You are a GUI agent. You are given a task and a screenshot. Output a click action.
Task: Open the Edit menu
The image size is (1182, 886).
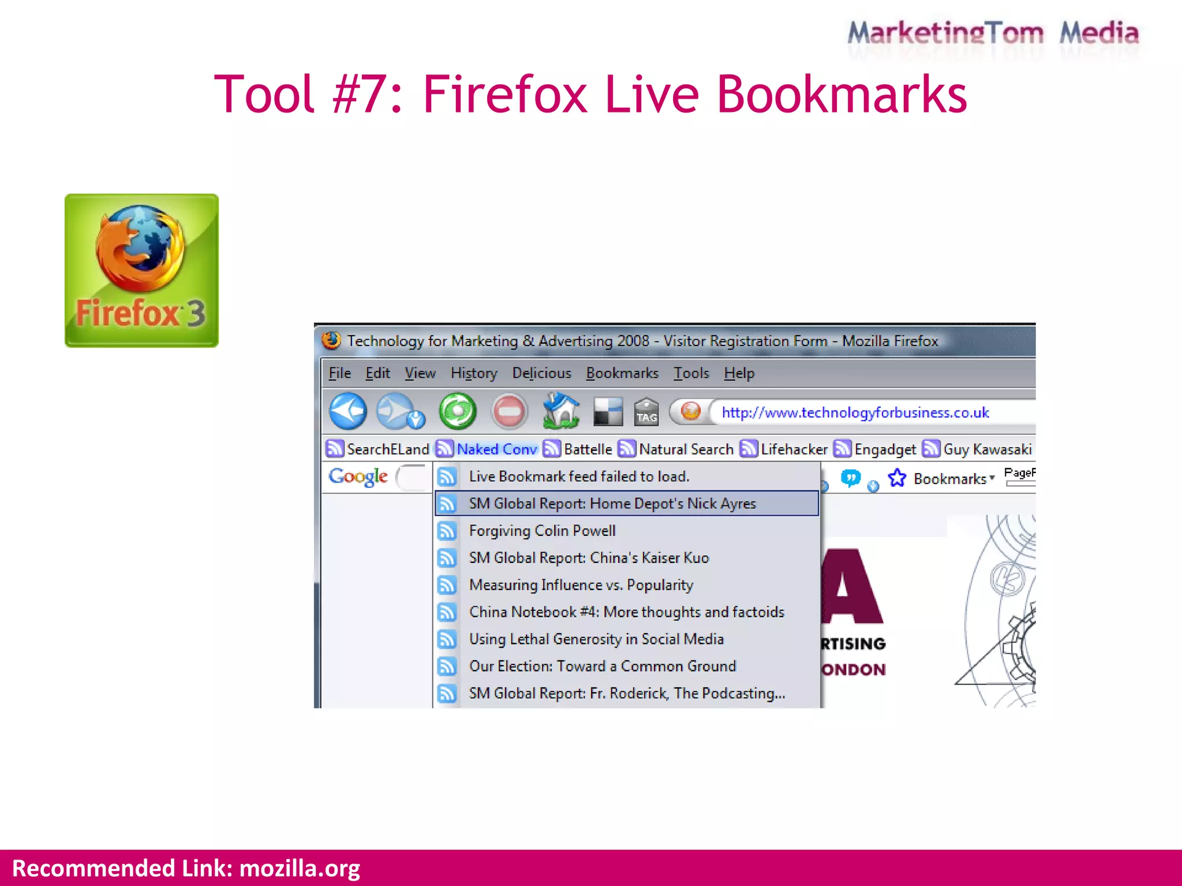tap(377, 373)
